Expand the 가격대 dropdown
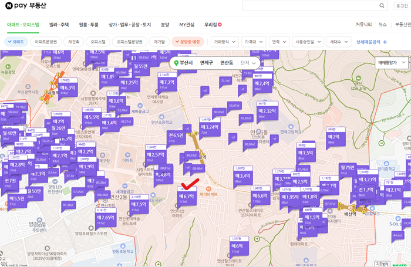Image resolution: width=411 pixels, height=267 pixels. tap(254, 42)
